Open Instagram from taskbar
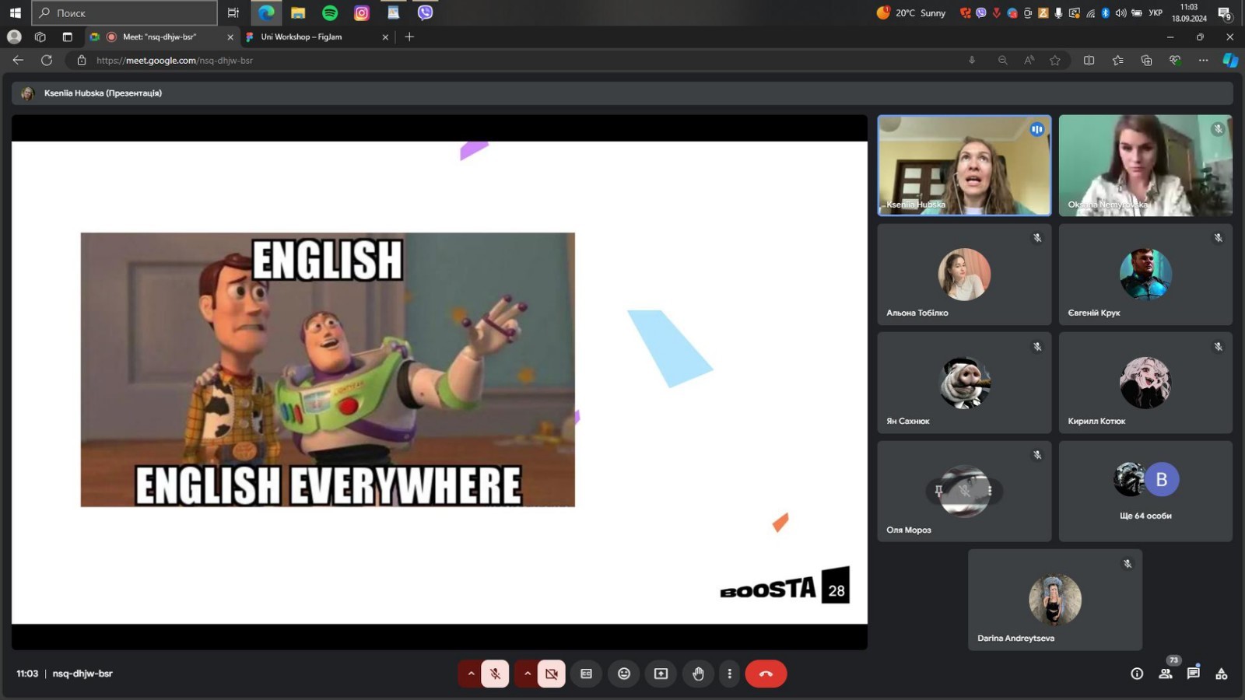 [x=362, y=12]
